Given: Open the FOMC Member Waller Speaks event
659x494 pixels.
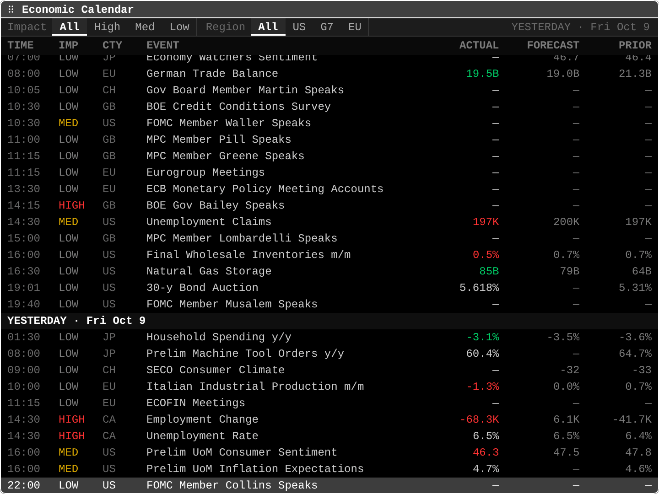Looking at the screenshot, I should pyautogui.click(x=329, y=123).
